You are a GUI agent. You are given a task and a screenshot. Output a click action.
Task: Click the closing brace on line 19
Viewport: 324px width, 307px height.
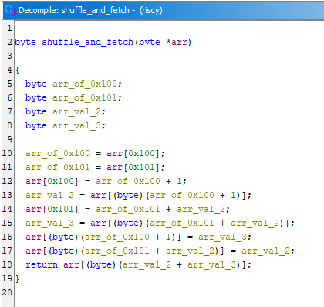[x=17, y=278]
